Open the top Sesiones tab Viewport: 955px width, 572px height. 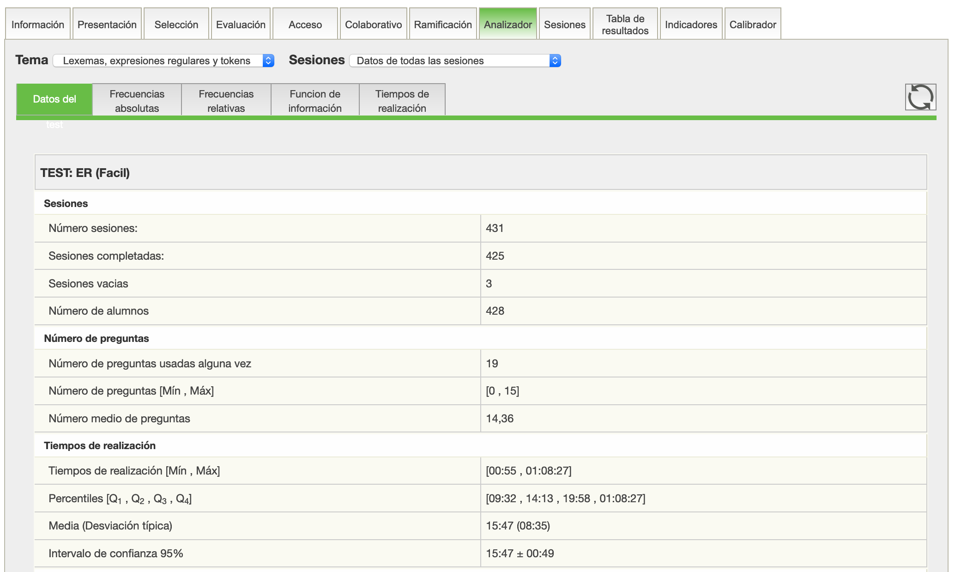(x=565, y=24)
